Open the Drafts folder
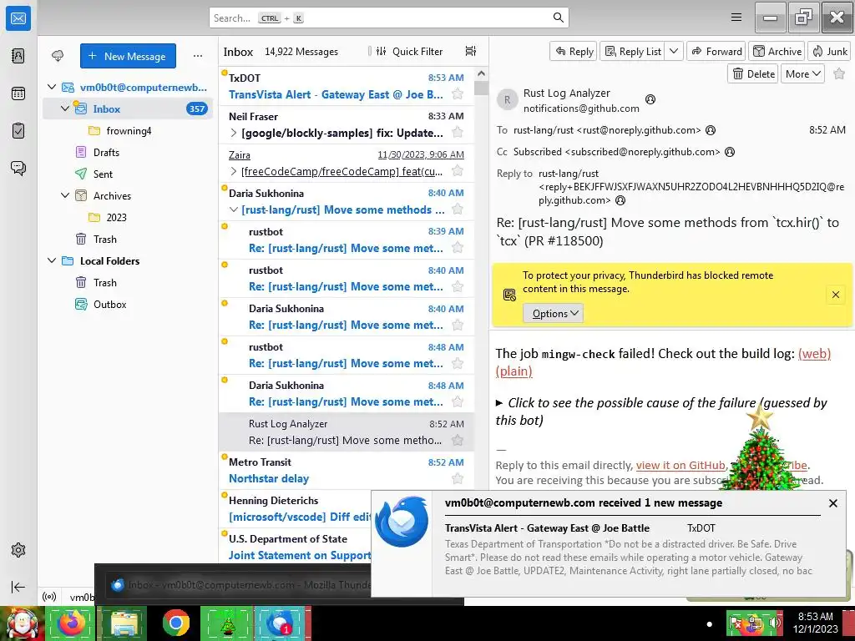855x641 pixels. (106, 153)
